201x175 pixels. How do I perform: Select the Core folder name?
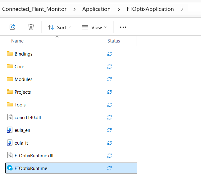[x=19, y=67]
